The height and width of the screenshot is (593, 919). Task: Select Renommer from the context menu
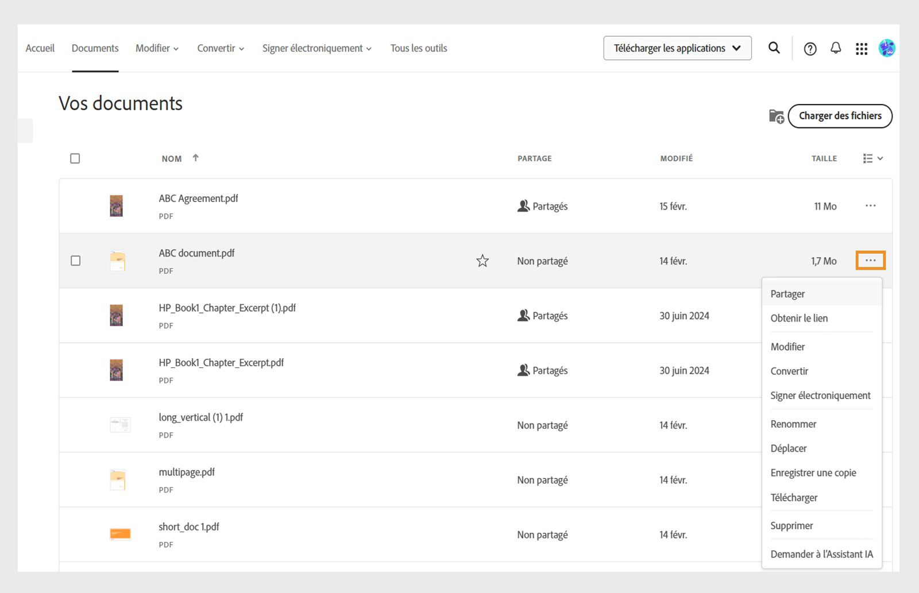(793, 424)
